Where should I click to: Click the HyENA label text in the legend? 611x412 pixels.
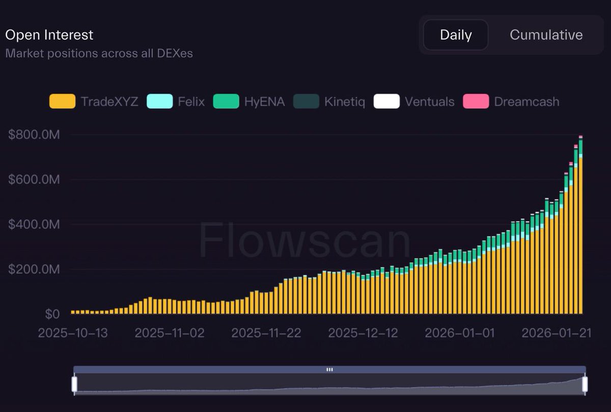tap(265, 101)
